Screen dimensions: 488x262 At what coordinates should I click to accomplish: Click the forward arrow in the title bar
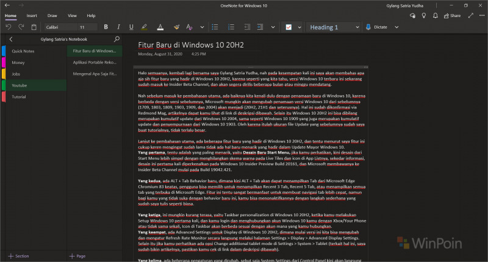click(21, 5)
